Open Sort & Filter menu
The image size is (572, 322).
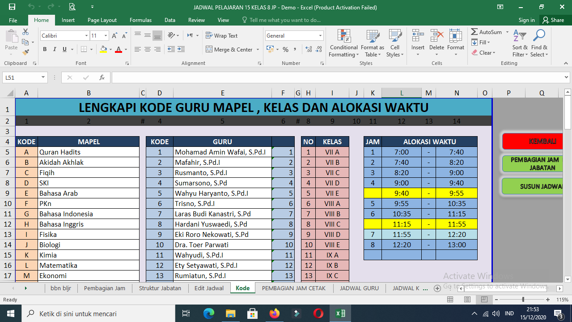(x=520, y=43)
